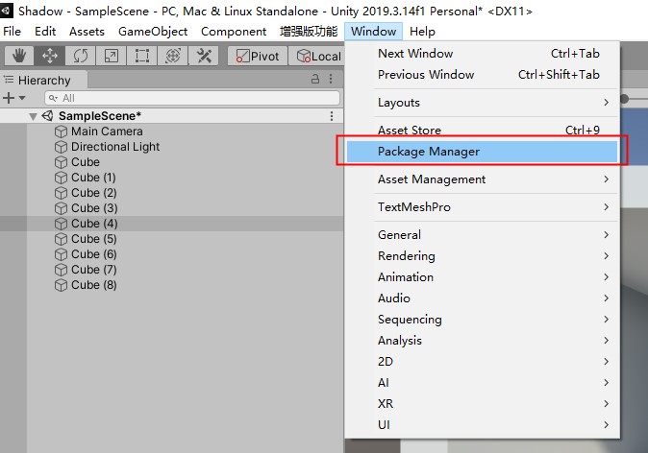Toggle Local/Global handle rotation
Viewport: 648px width, 453px height.
point(315,56)
